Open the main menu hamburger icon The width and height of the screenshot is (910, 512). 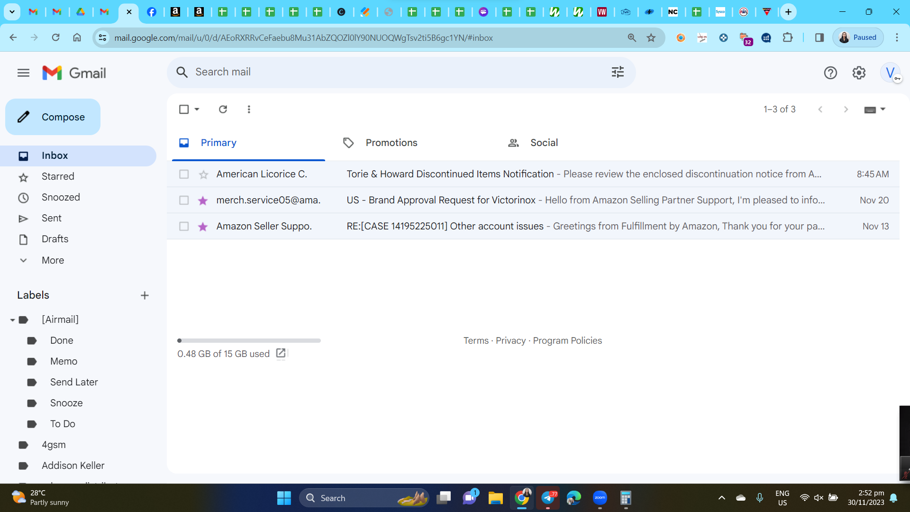23,73
